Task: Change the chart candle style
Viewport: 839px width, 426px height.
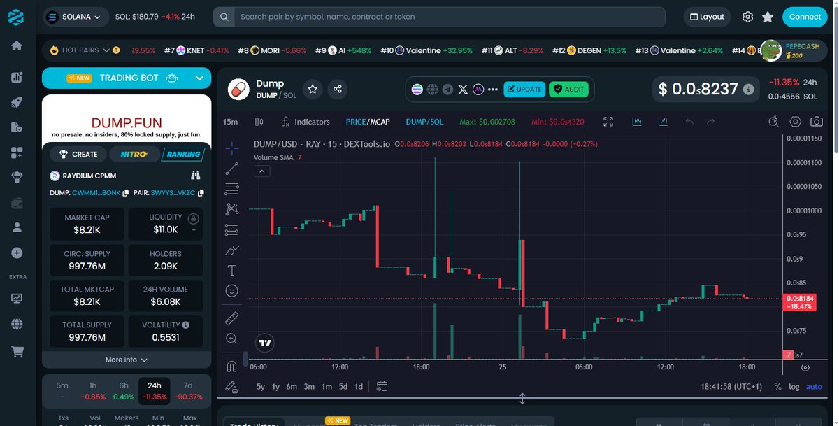Action: point(259,122)
